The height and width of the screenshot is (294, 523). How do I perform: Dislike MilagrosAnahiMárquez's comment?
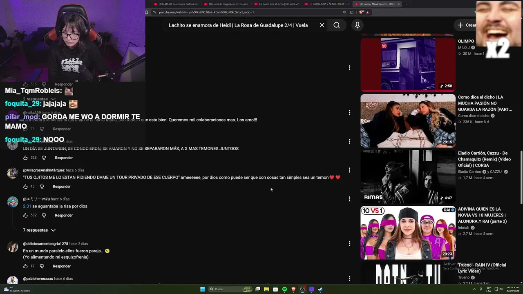coord(42,187)
